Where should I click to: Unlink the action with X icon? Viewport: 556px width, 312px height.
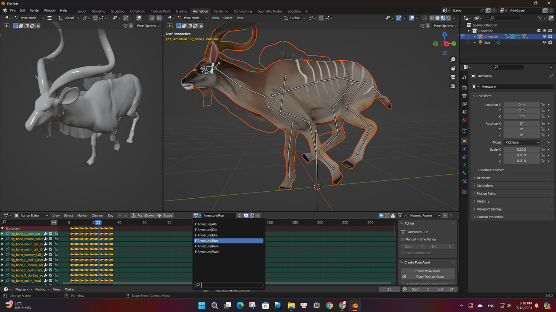(258, 215)
